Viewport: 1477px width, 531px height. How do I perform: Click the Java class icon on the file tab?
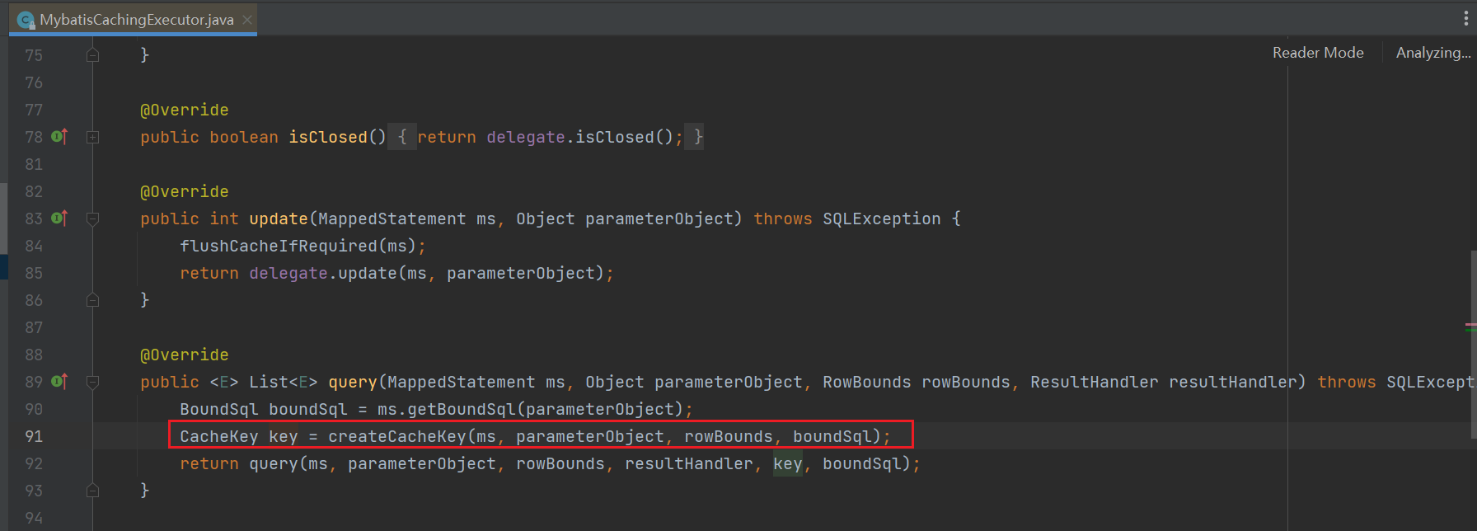tap(26, 20)
